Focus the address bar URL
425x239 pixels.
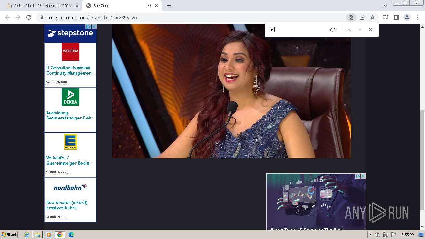tap(92, 18)
